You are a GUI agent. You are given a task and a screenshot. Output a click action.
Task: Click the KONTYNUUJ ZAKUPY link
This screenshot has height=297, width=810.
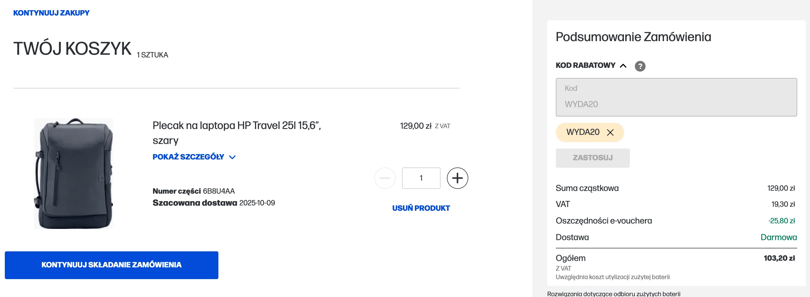[x=51, y=13]
